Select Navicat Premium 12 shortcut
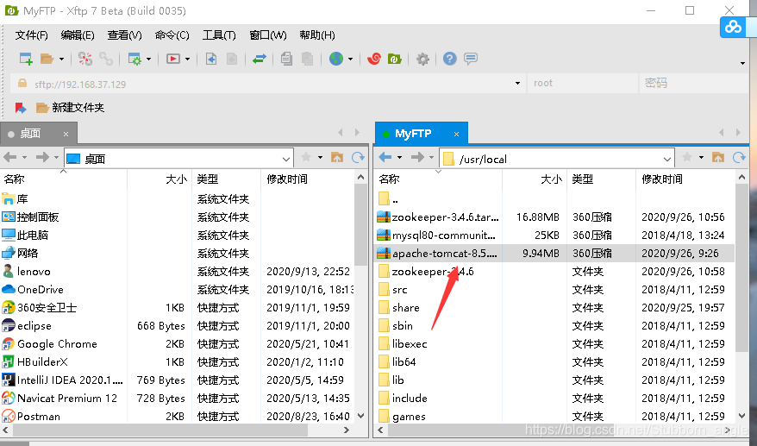 (178, 399)
